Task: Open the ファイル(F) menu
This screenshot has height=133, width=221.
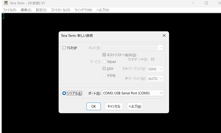Action: click(9, 10)
